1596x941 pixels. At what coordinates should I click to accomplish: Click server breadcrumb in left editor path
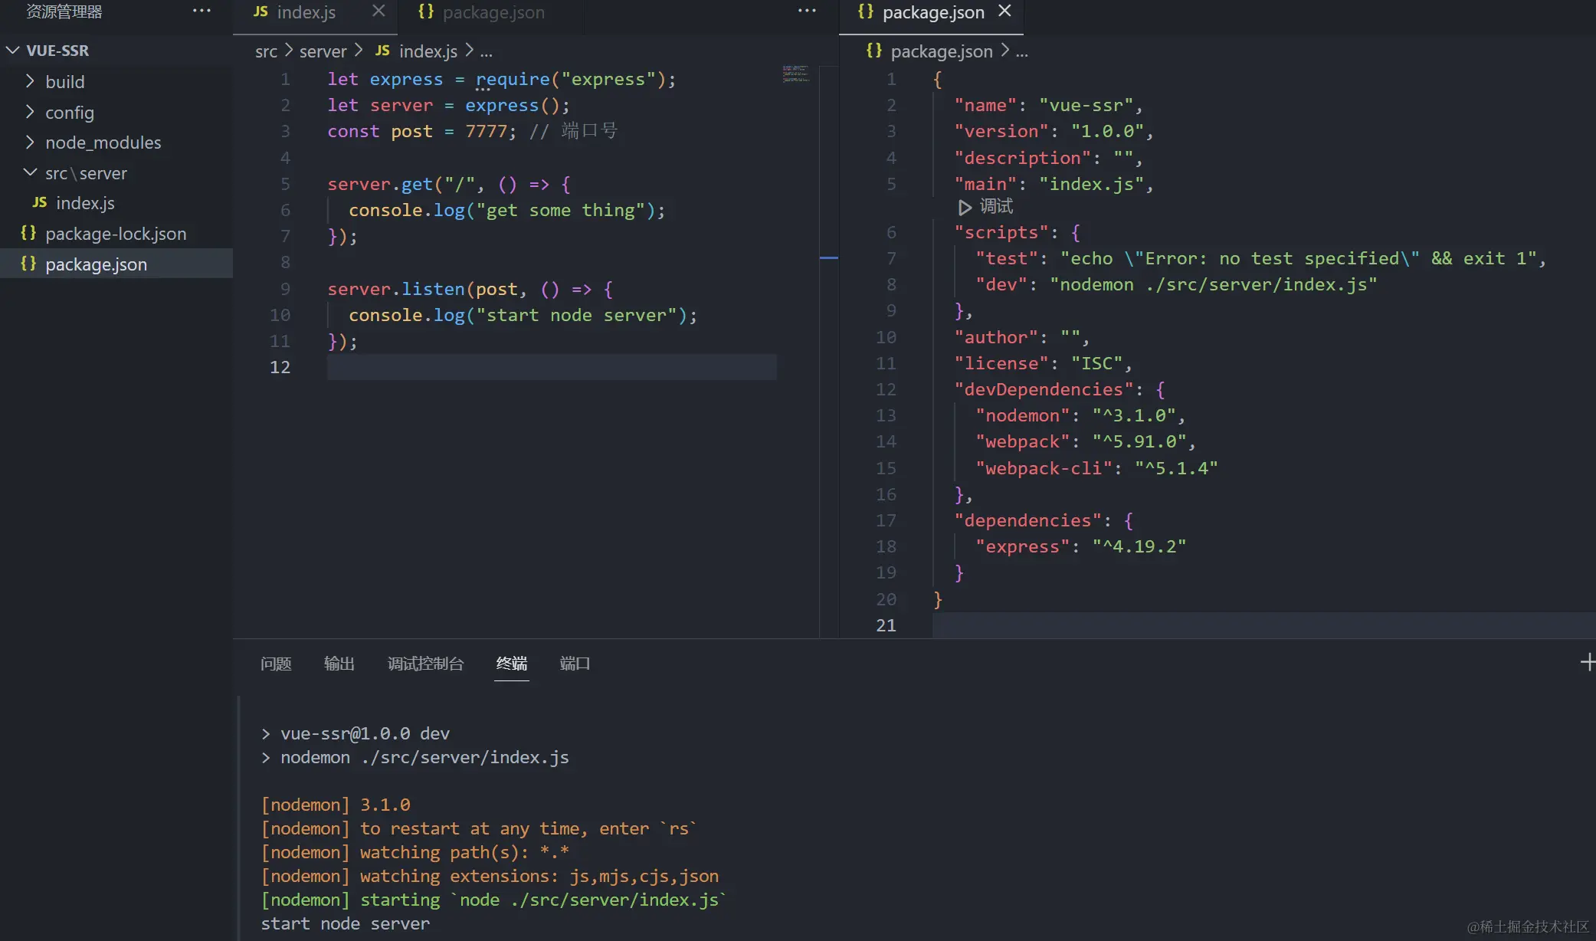point(323,51)
